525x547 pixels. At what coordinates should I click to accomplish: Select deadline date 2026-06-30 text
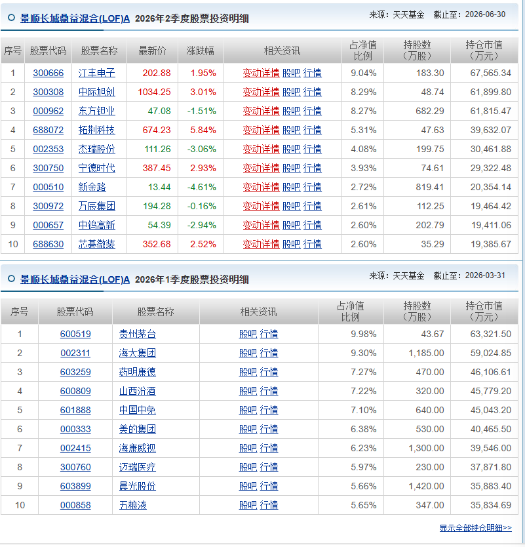click(485, 14)
